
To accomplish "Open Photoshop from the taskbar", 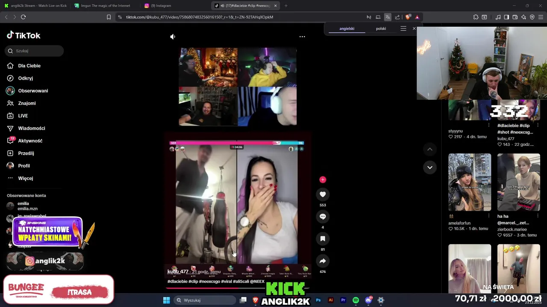I will [x=318, y=300].
